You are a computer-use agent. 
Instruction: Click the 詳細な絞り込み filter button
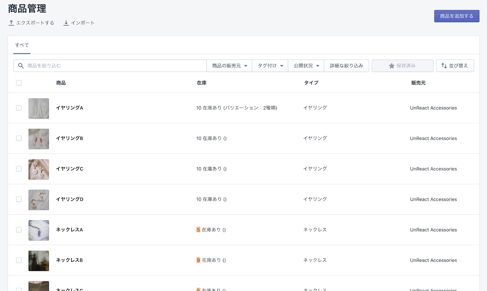click(x=346, y=66)
